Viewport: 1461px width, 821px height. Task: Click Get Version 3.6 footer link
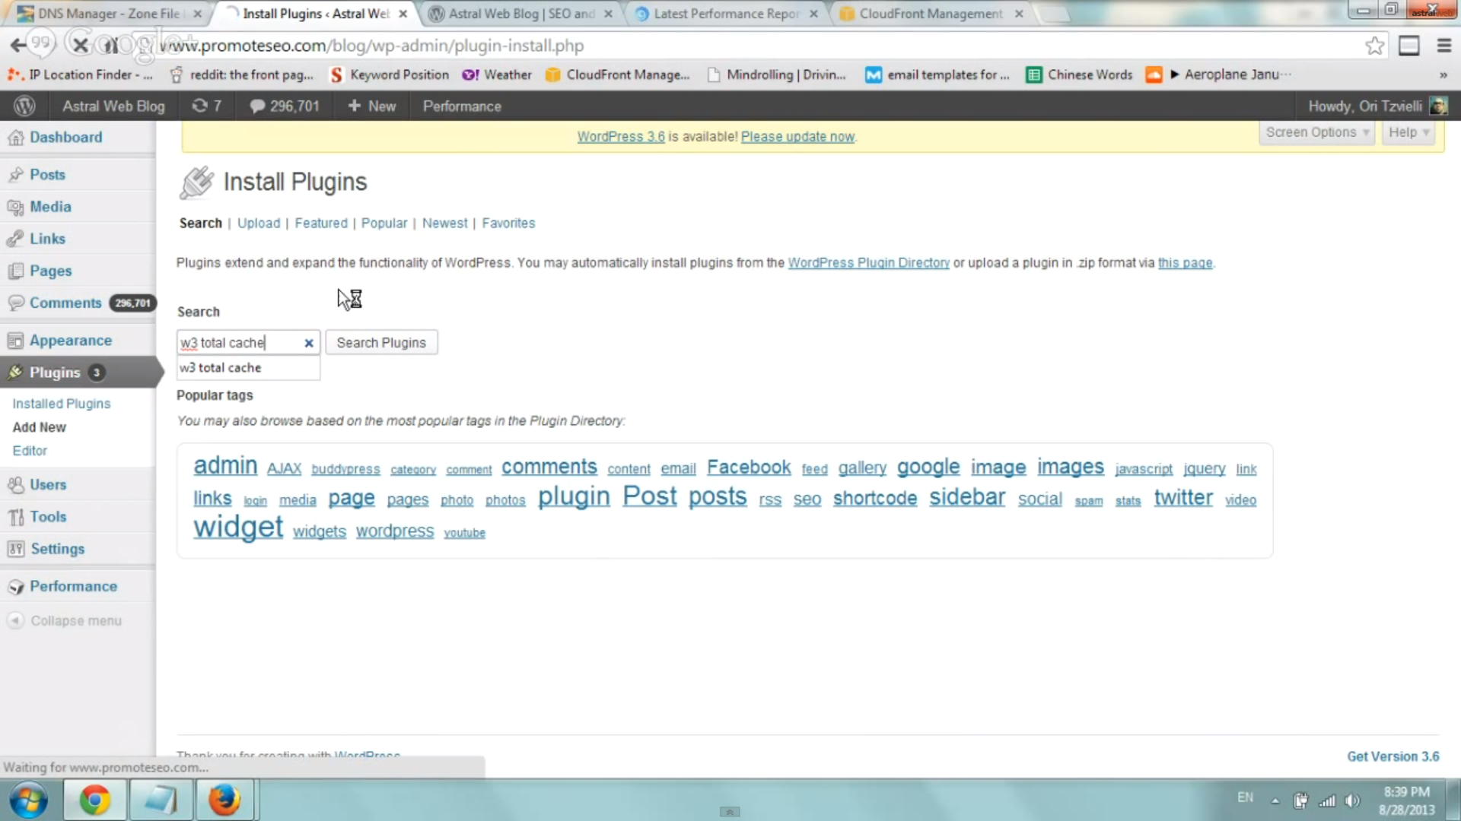(1393, 757)
